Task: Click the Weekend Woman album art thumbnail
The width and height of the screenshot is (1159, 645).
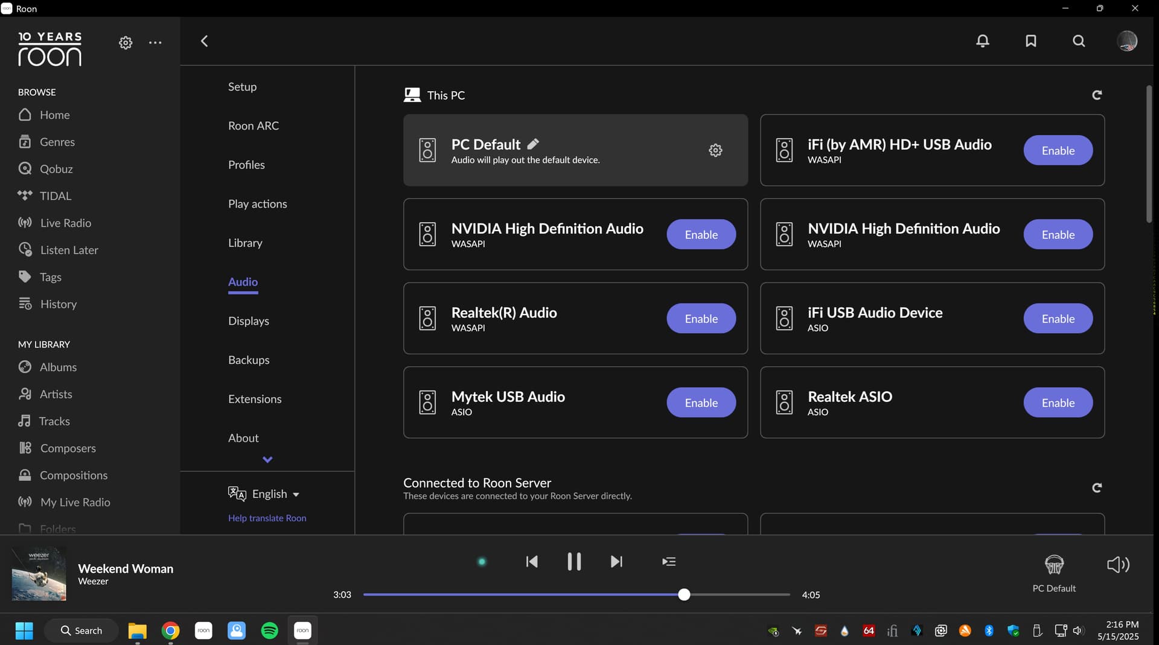Action: click(39, 574)
